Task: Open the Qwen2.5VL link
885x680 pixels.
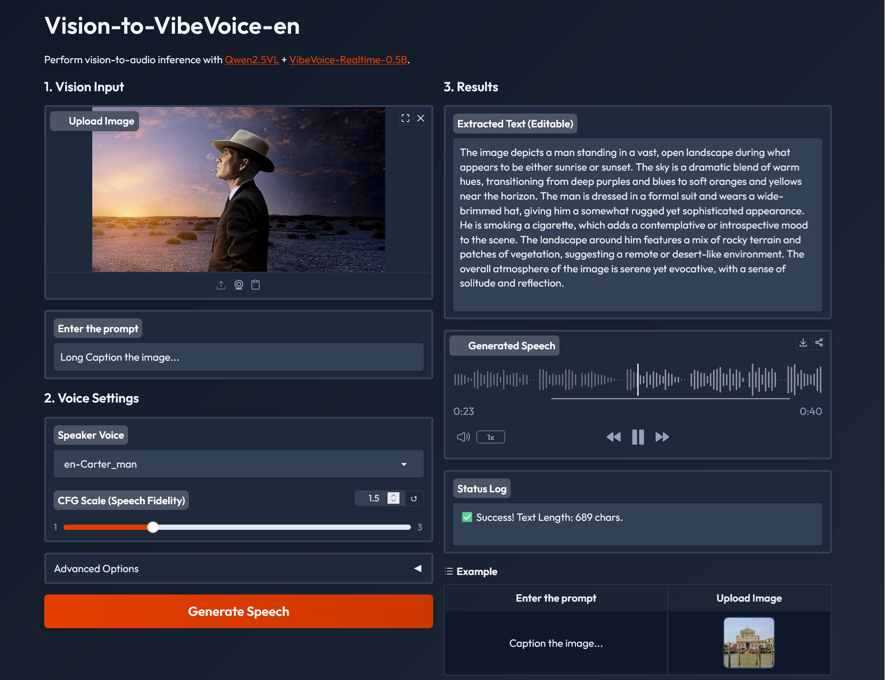Action: pos(252,60)
